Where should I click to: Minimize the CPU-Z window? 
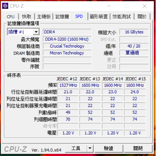[109, 6]
